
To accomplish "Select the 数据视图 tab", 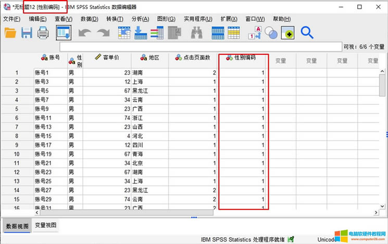I will coord(17,225).
